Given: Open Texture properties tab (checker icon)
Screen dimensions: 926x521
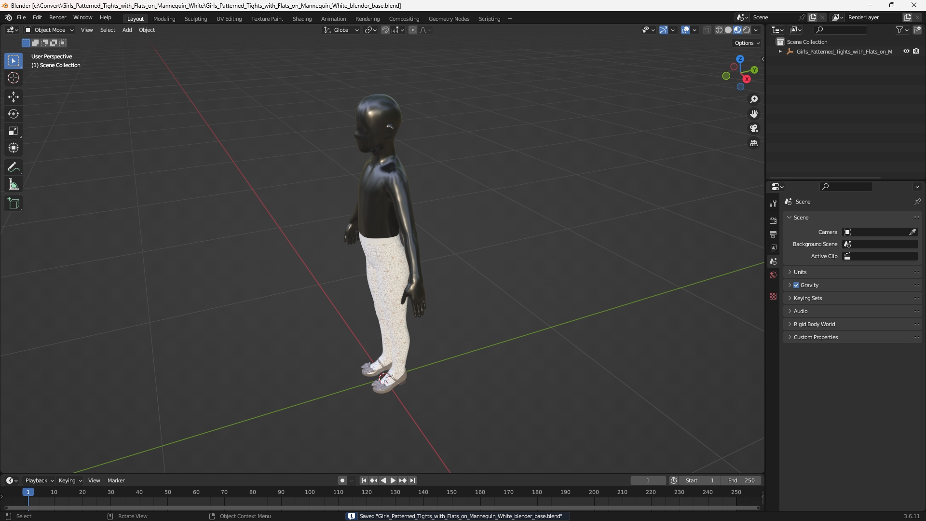Looking at the screenshot, I should tap(773, 296).
